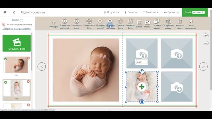
Task: Open Фильтры tool
Action: point(53,24)
